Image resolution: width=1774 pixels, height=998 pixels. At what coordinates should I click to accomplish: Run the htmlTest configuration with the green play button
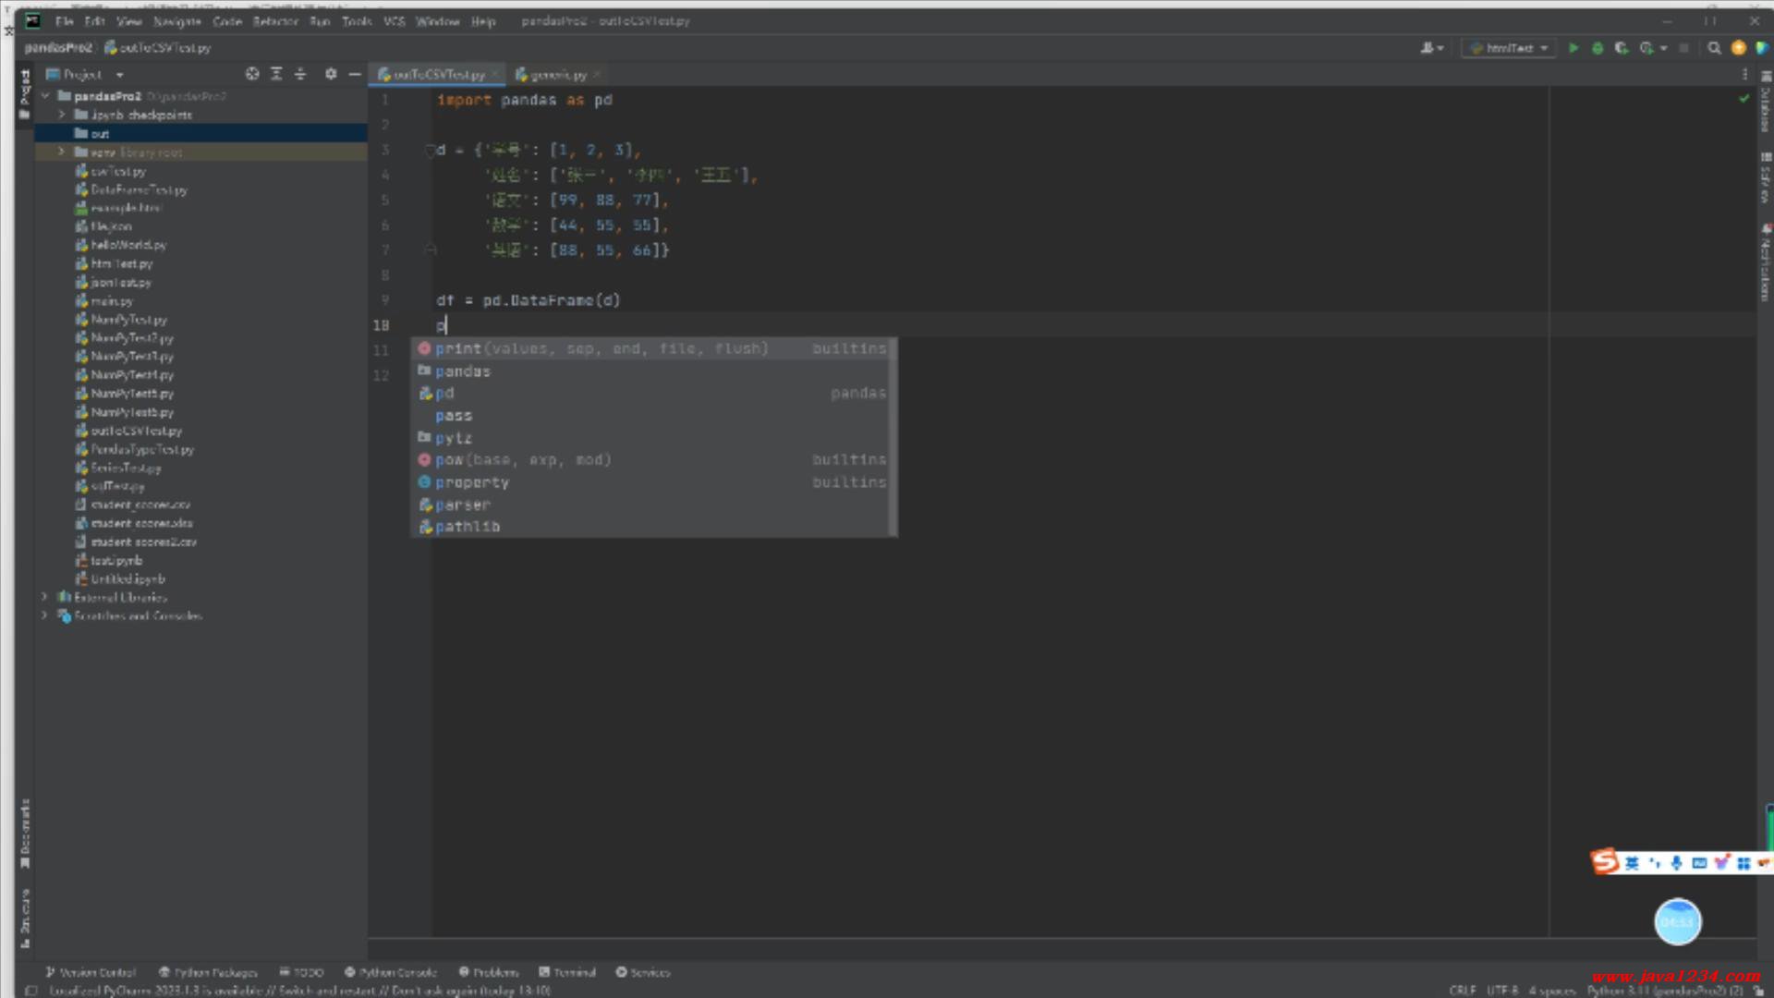[1574, 48]
